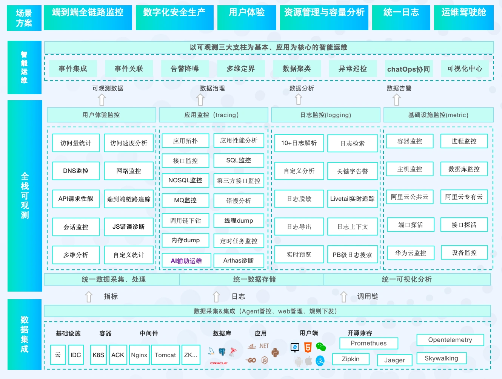502x379 pixels.
Task: Click the DNS监控 box
Action: [x=76, y=171]
